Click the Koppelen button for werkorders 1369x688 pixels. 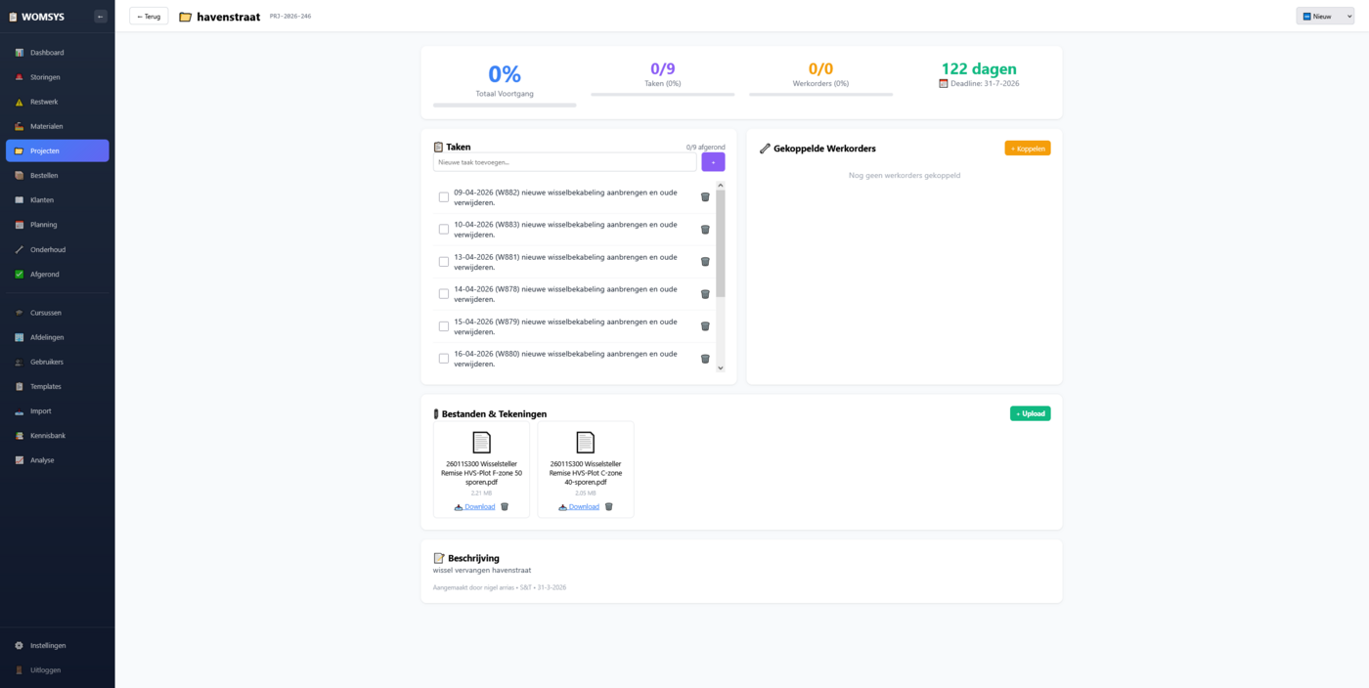click(x=1027, y=149)
